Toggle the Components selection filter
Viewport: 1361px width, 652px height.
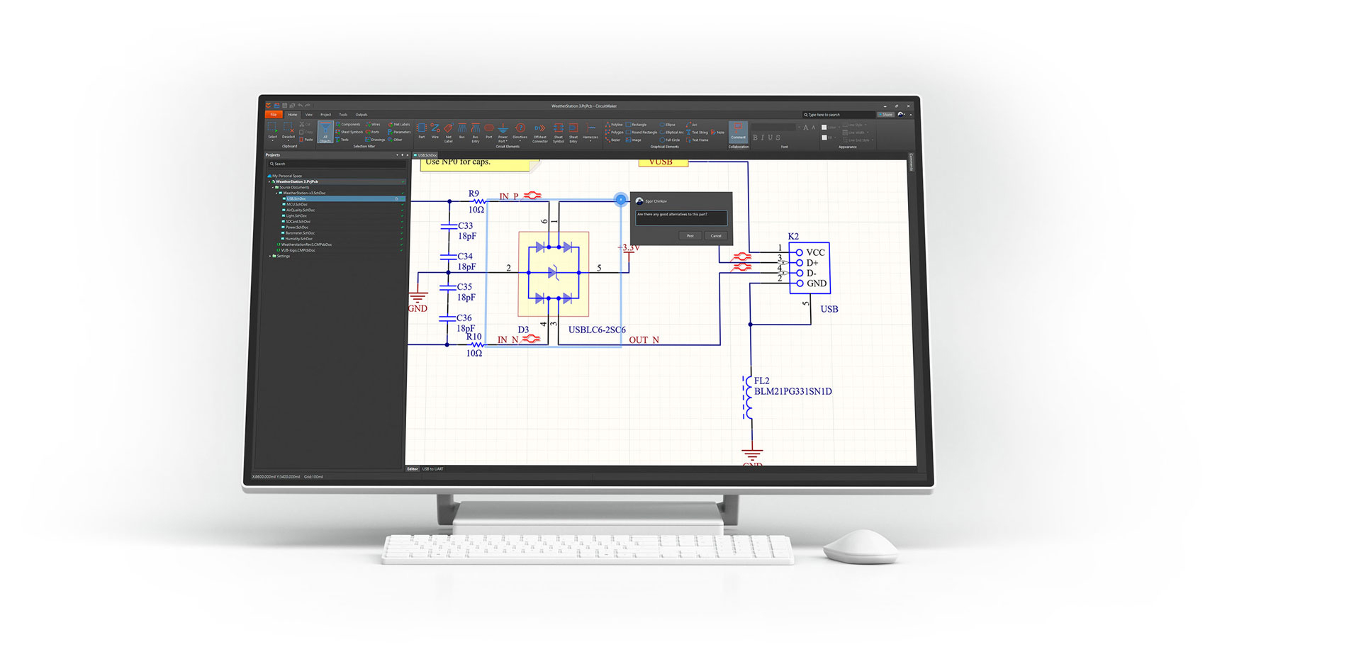(348, 125)
